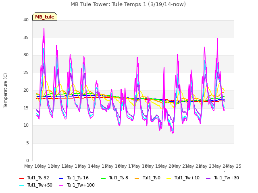Click the 10 y-axis tick label
Viewport: 258px width, 193px height.
26,125
